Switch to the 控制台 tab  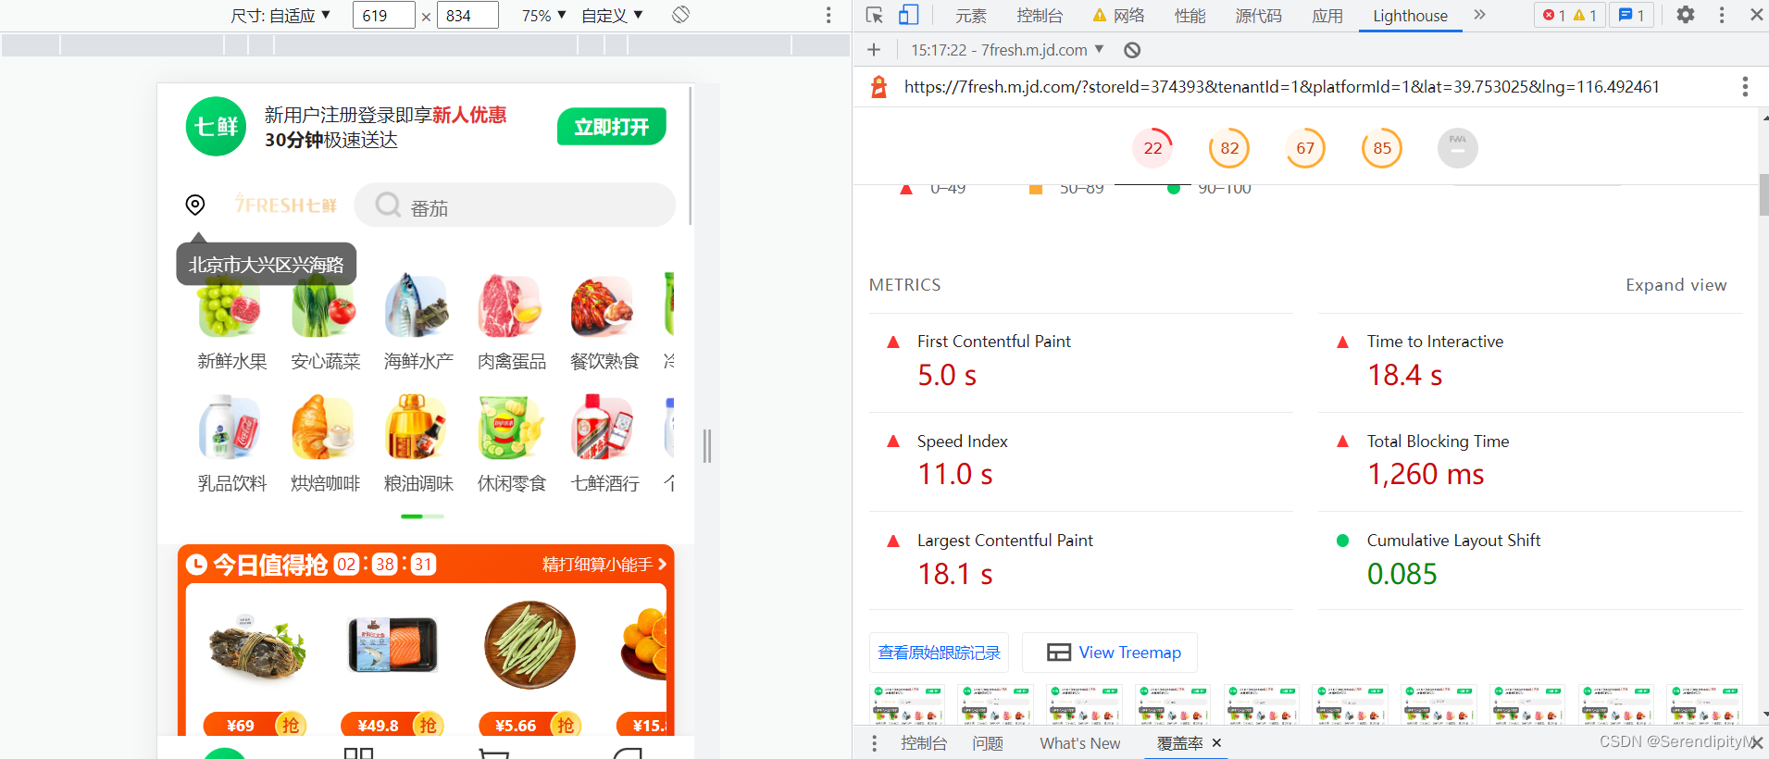point(1040,16)
